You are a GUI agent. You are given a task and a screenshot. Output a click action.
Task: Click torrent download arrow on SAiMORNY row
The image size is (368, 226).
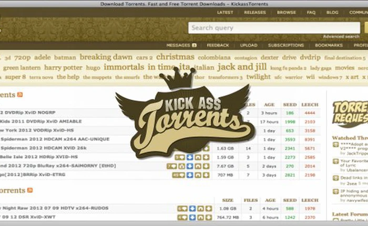(206, 166)
